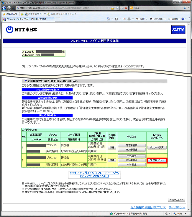The image size is (192, 217).
Task: Open おすすめサイト suggested sites link
Action: pyautogui.click(x=35, y=14)
